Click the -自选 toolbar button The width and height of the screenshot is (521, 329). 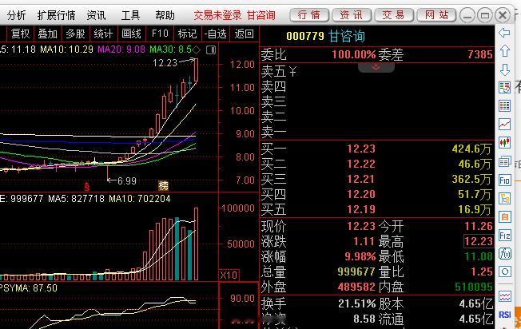pos(215,34)
